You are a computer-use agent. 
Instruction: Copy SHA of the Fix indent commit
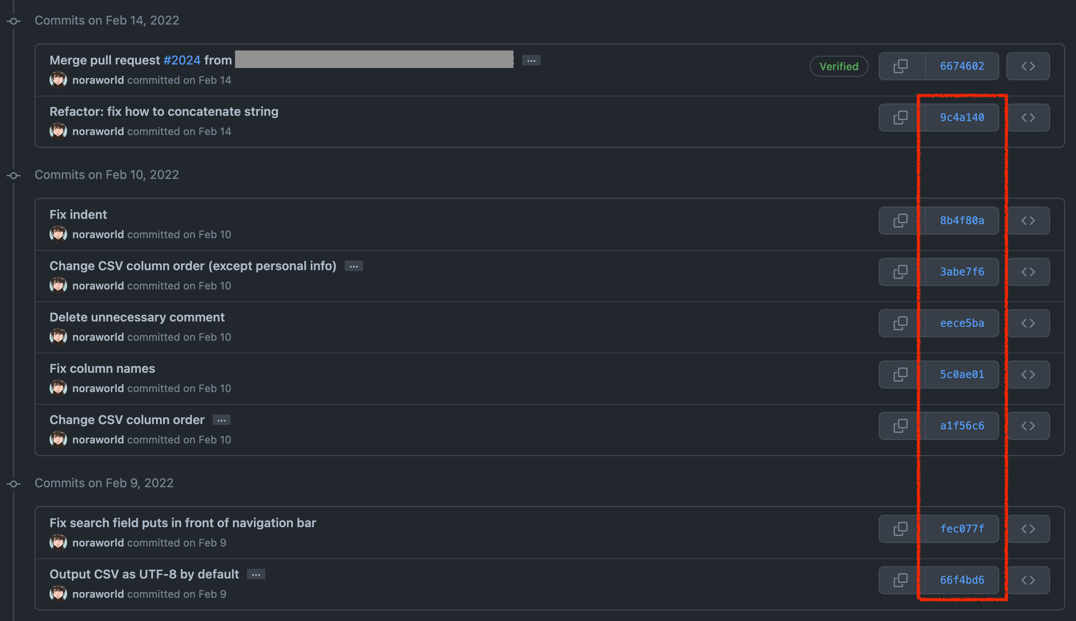coord(901,221)
